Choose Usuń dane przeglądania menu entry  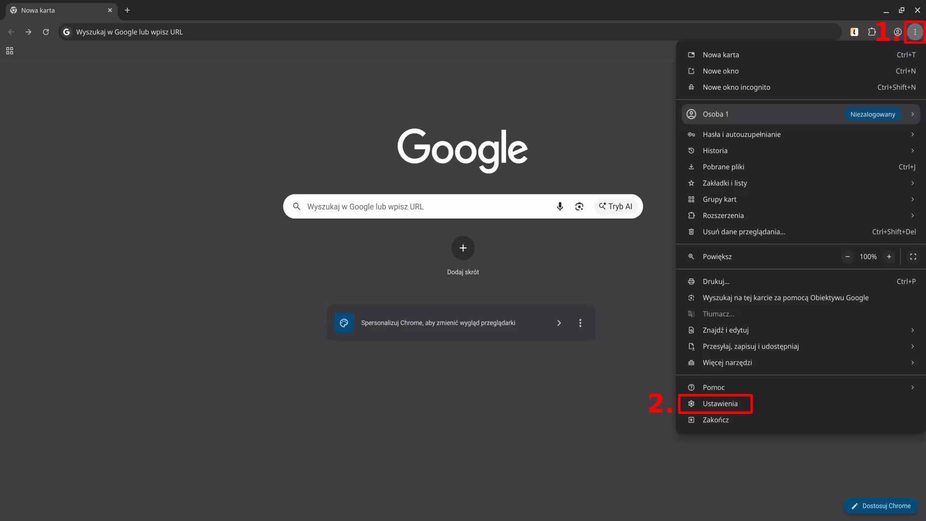pos(801,232)
